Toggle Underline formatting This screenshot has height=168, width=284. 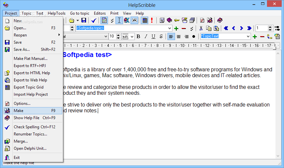(x=153, y=36)
